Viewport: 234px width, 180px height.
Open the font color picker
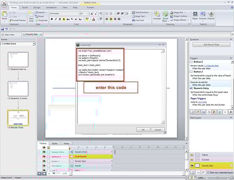tap(94, 19)
